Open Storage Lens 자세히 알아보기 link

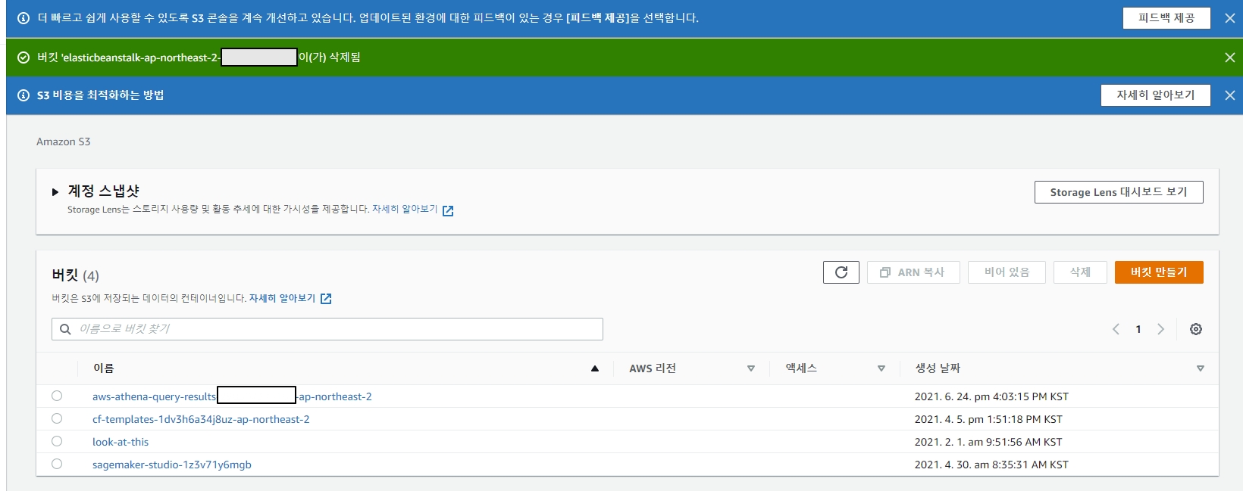click(x=405, y=210)
